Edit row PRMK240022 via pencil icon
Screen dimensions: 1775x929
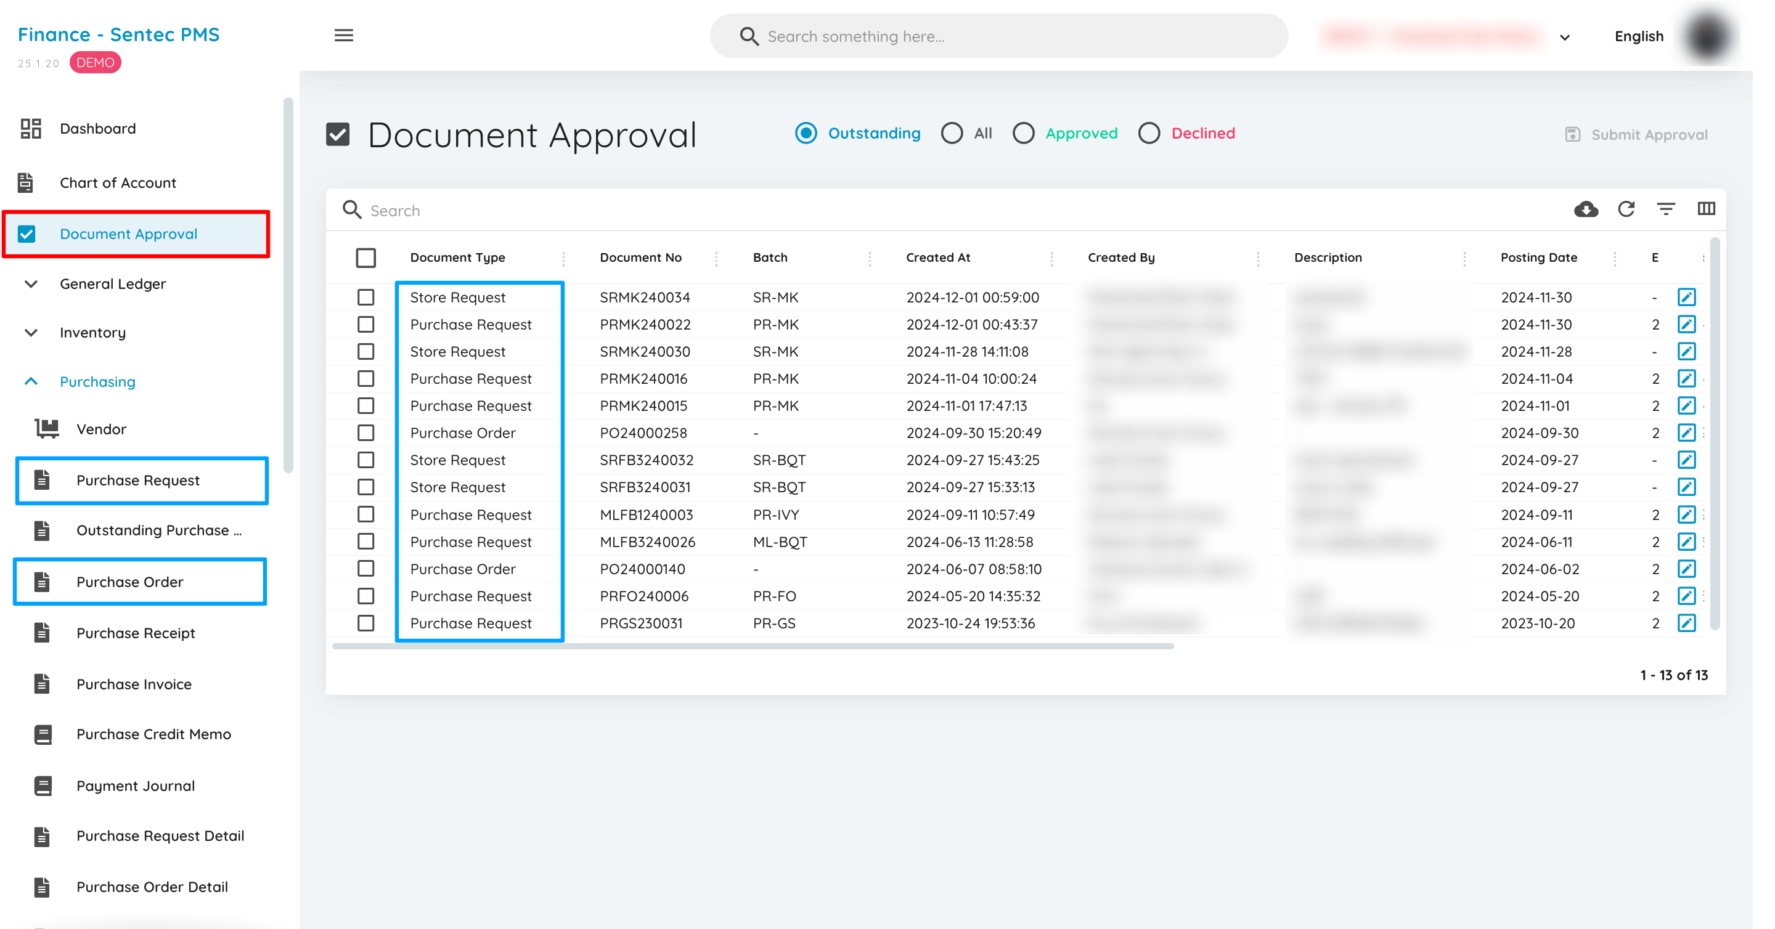(1686, 325)
